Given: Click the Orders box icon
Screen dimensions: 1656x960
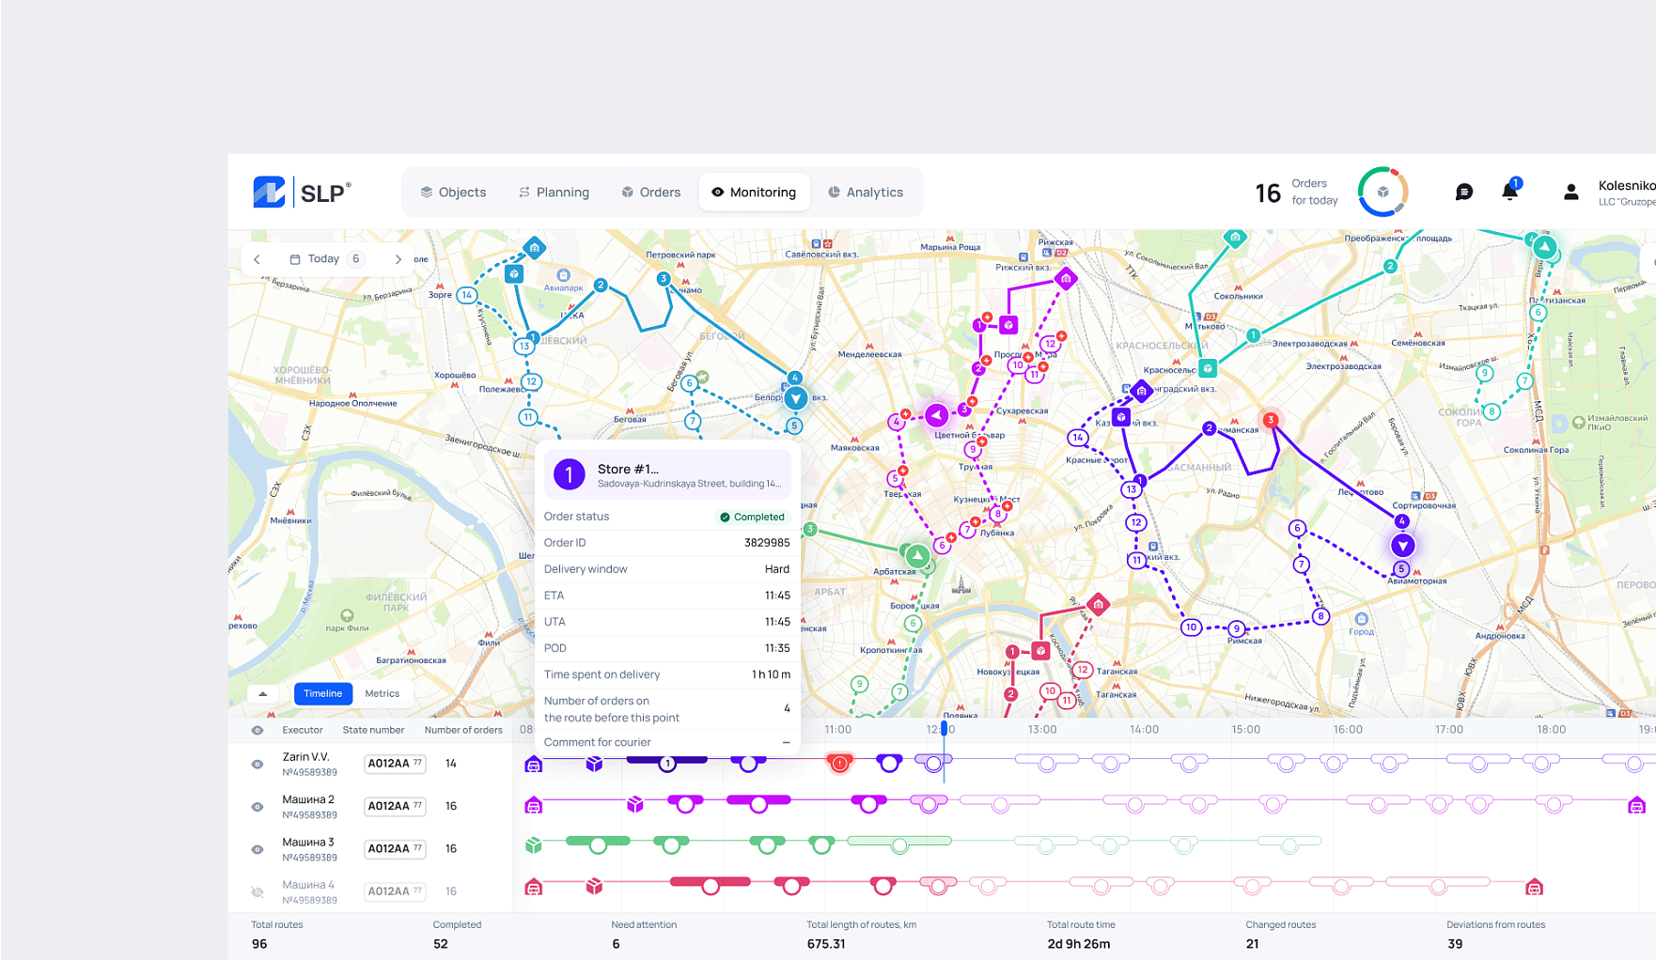Looking at the screenshot, I should pyautogui.click(x=627, y=192).
